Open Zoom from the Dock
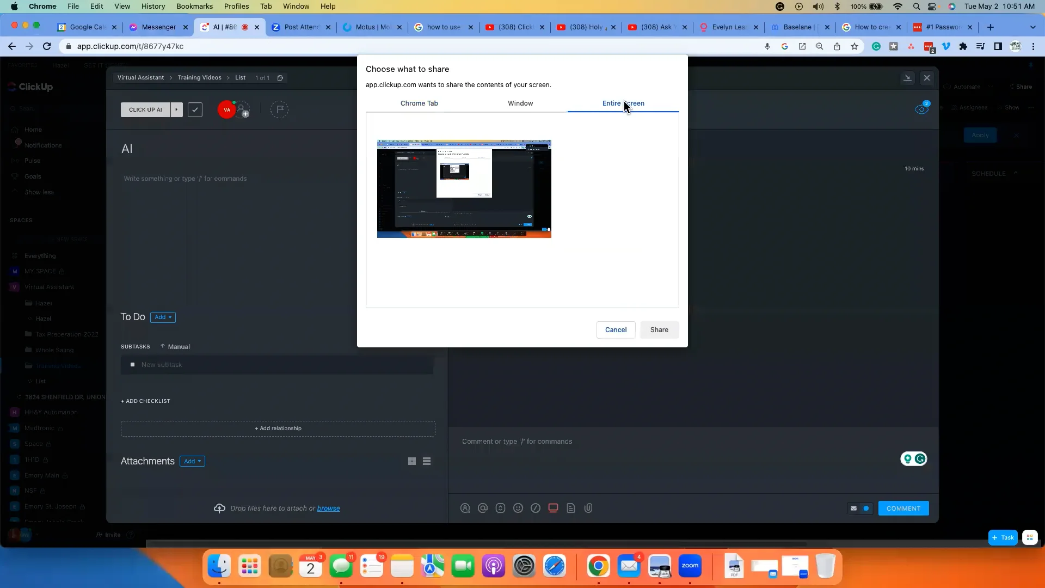The width and height of the screenshot is (1045, 588). pos(690,567)
